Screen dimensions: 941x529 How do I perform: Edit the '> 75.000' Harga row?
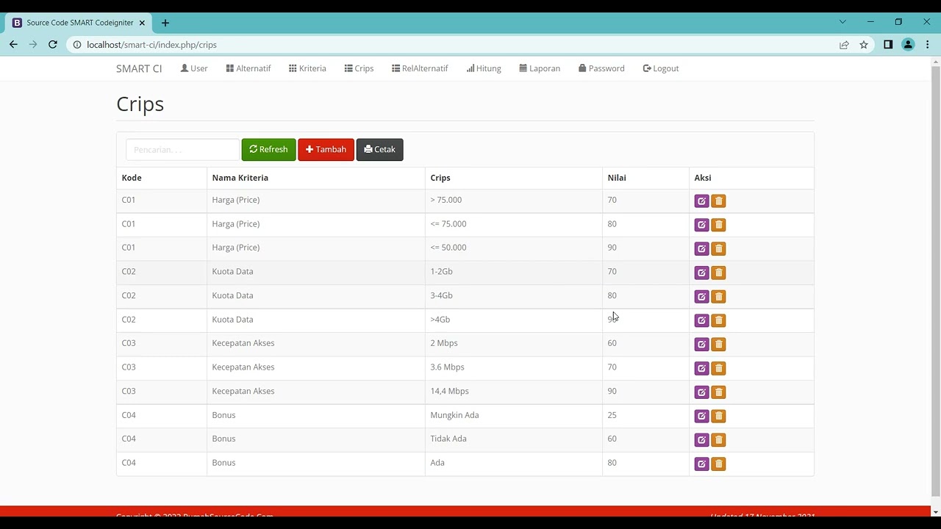point(701,201)
